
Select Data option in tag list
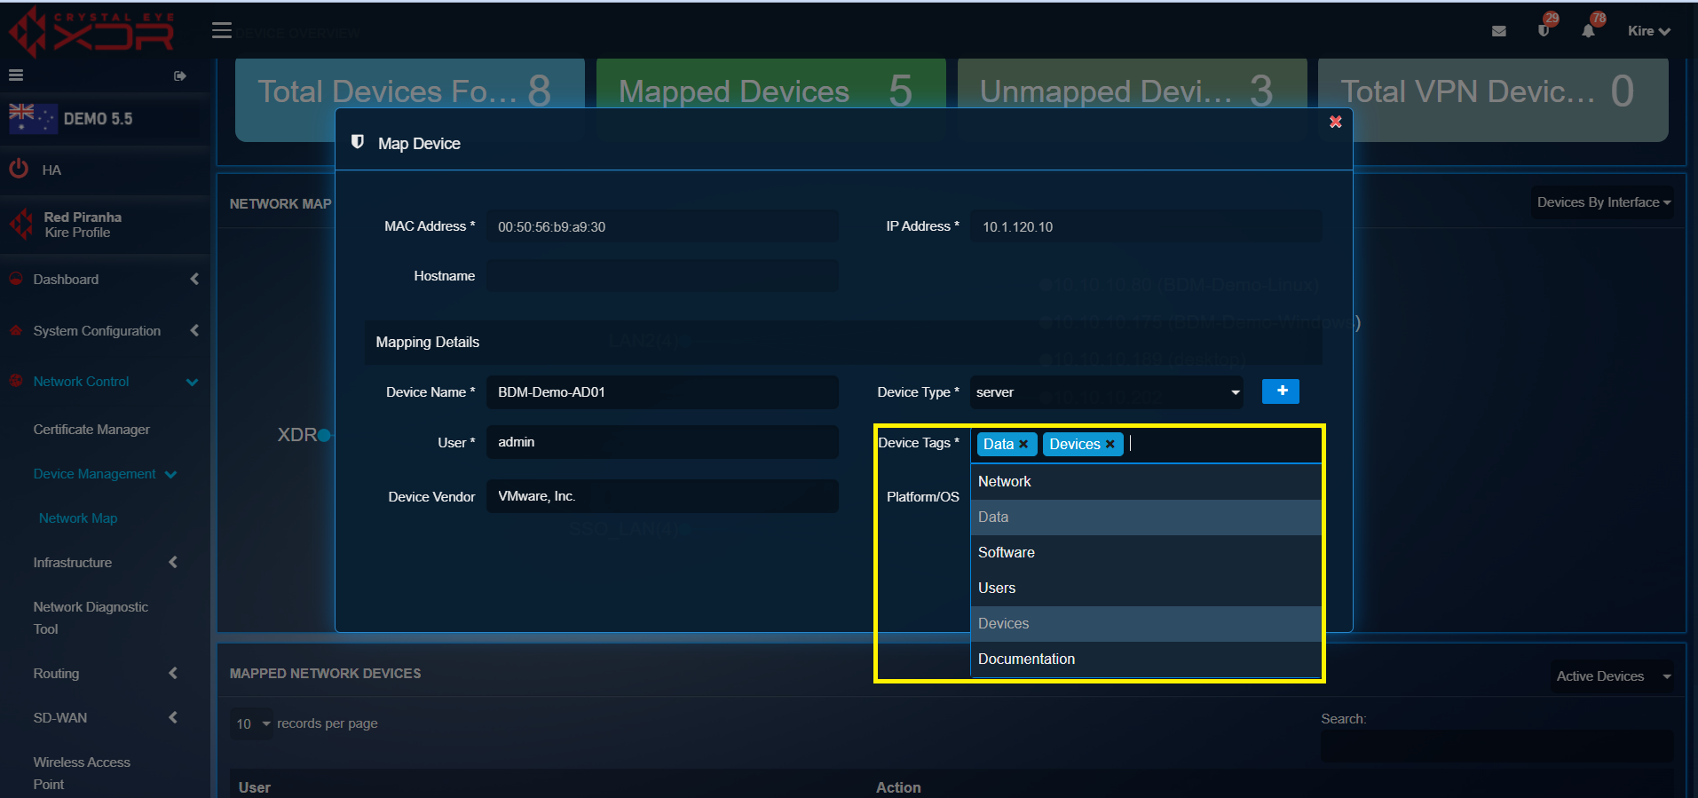tap(1146, 517)
